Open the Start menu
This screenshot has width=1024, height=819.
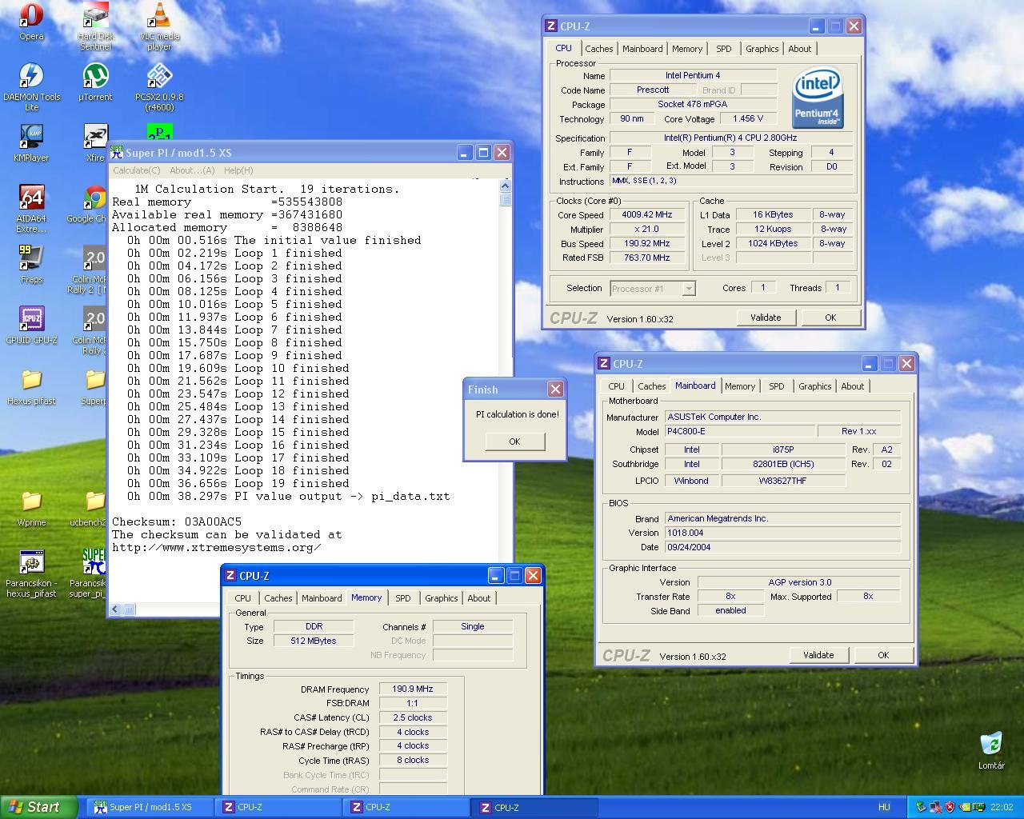point(38,807)
